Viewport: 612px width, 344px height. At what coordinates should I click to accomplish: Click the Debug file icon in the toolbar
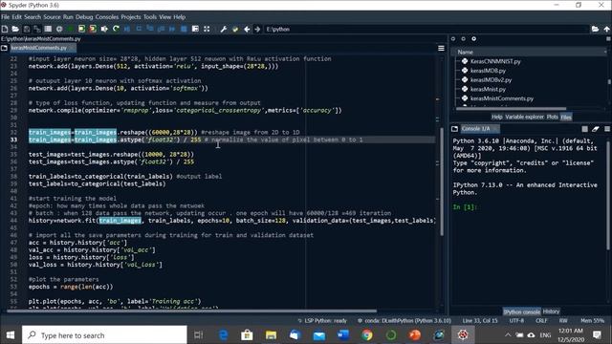click(127, 29)
